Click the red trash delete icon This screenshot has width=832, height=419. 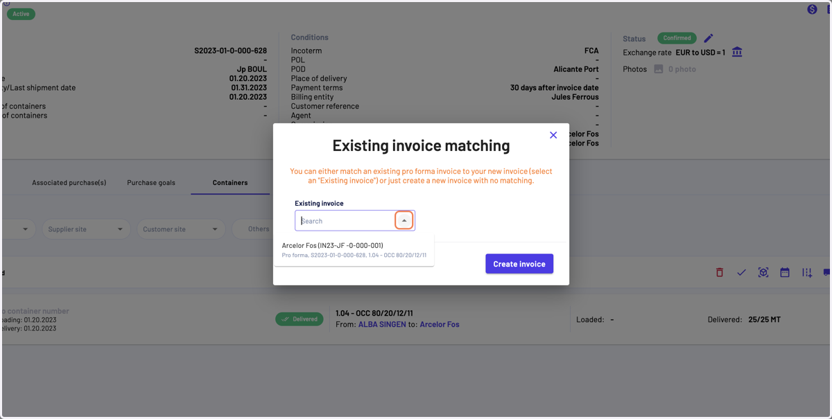point(720,273)
